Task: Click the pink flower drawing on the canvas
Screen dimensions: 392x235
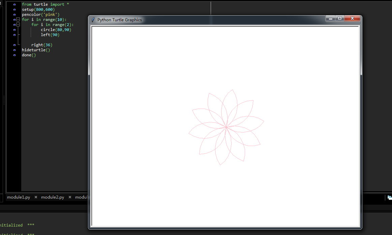Action: point(226,127)
